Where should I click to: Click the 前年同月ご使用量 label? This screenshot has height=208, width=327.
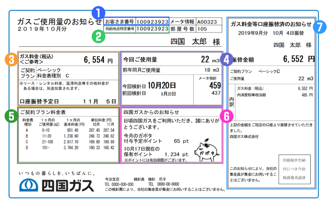[141, 70]
